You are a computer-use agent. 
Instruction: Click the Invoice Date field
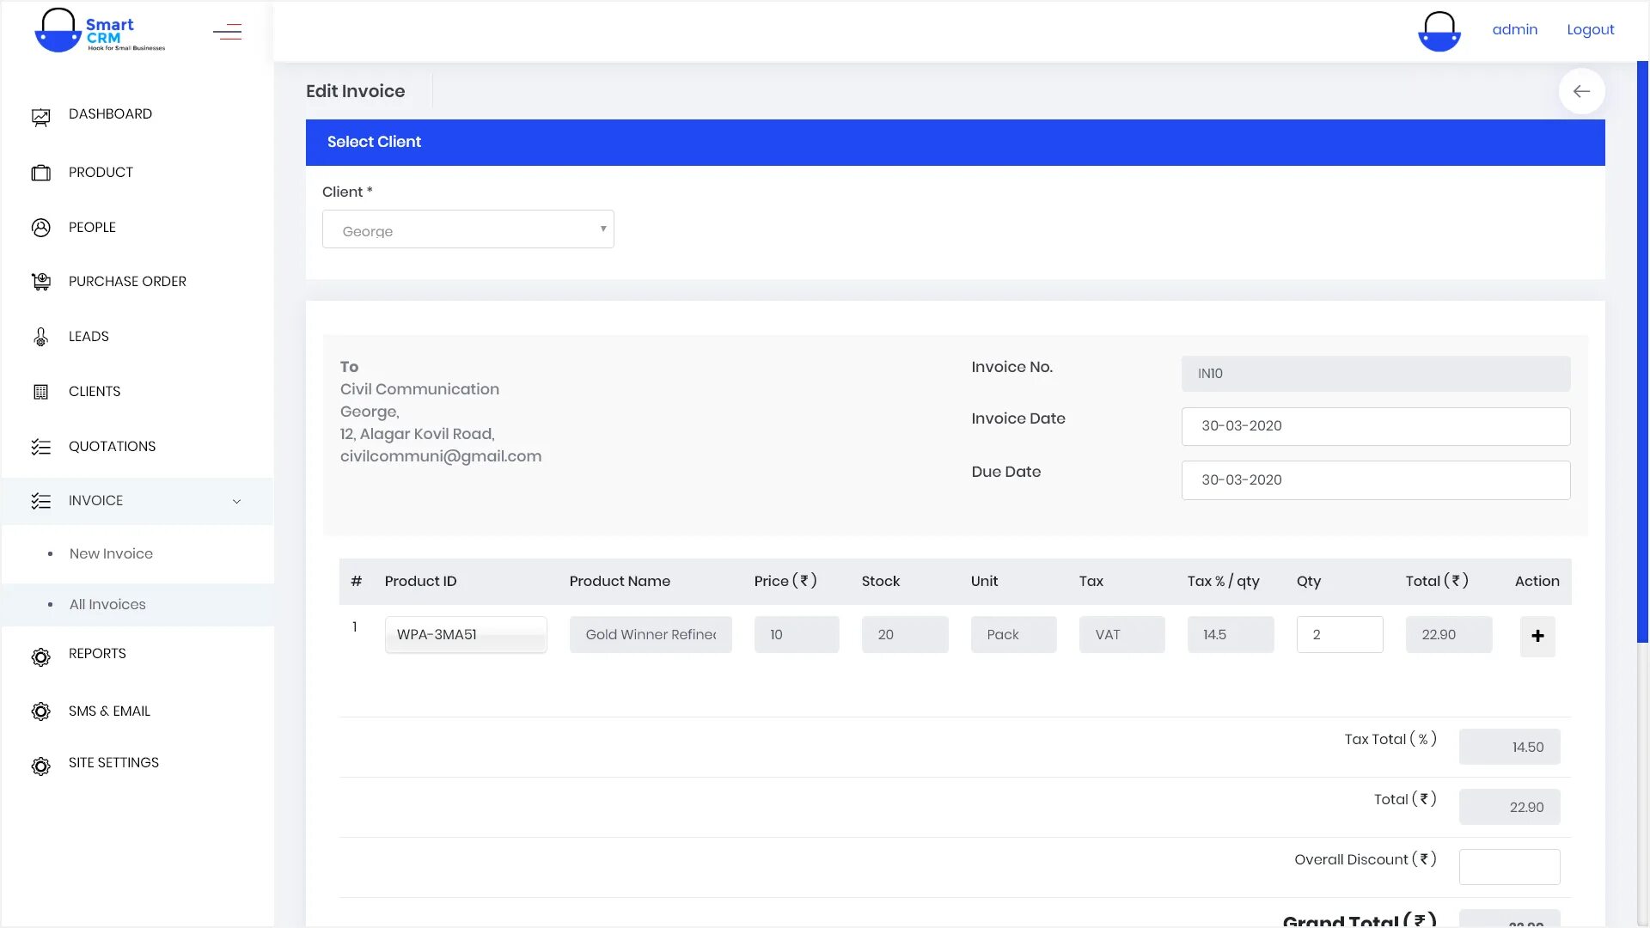tap(1375, 426)
